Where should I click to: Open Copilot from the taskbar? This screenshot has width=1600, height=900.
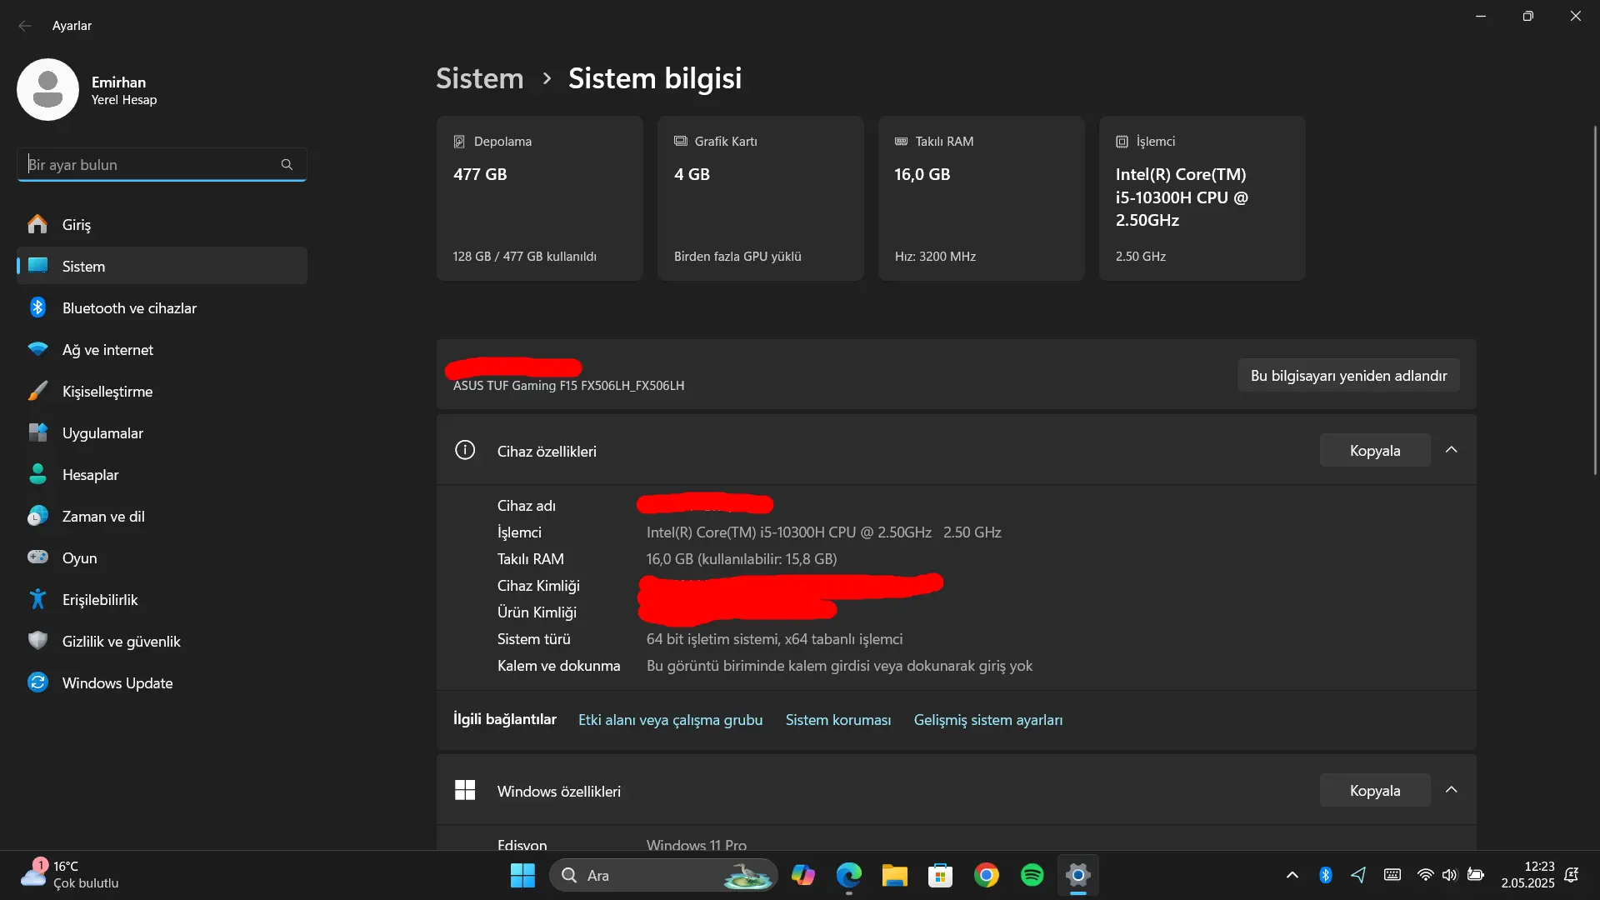[x=803, y=875]
